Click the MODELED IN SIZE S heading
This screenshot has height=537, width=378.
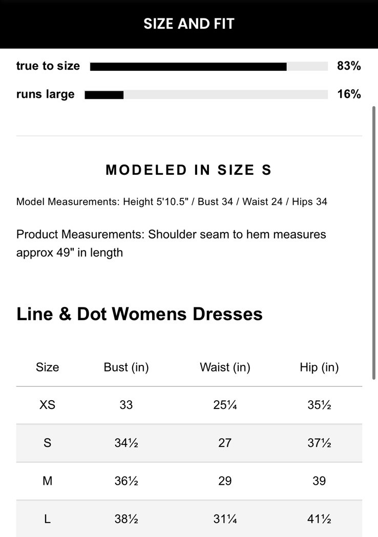point(188,170)
